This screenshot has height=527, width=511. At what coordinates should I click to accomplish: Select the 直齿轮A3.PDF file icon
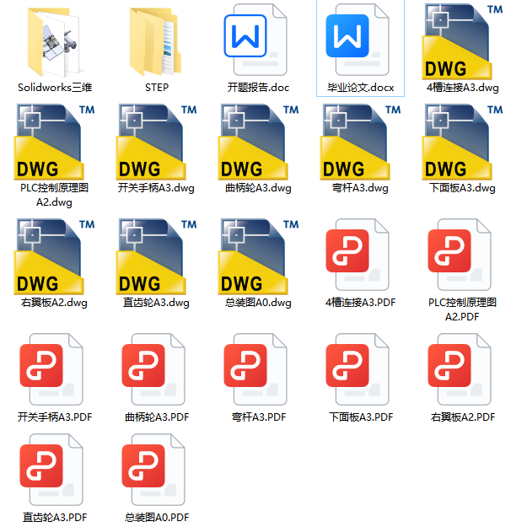(51, 470)
